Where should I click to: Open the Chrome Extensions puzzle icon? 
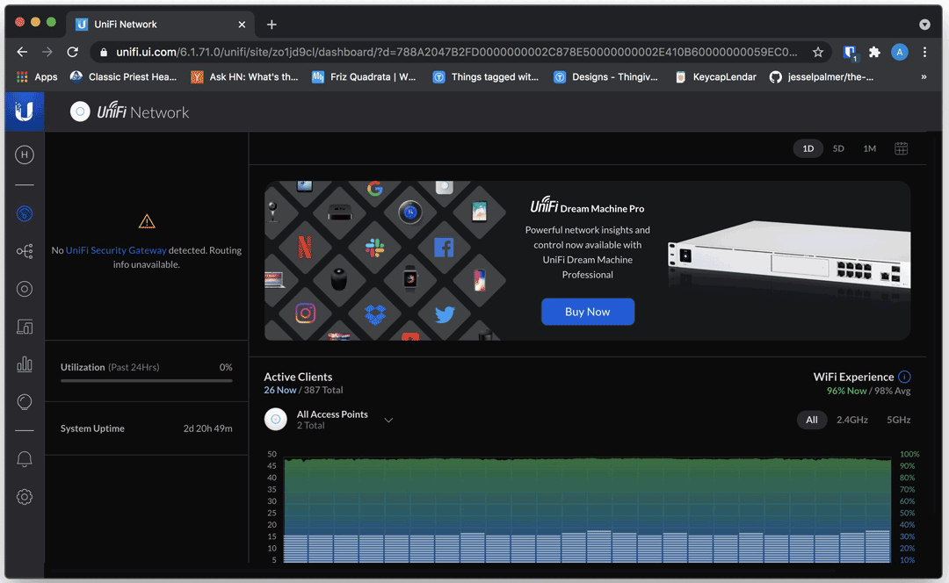click(x=874, y=52)
